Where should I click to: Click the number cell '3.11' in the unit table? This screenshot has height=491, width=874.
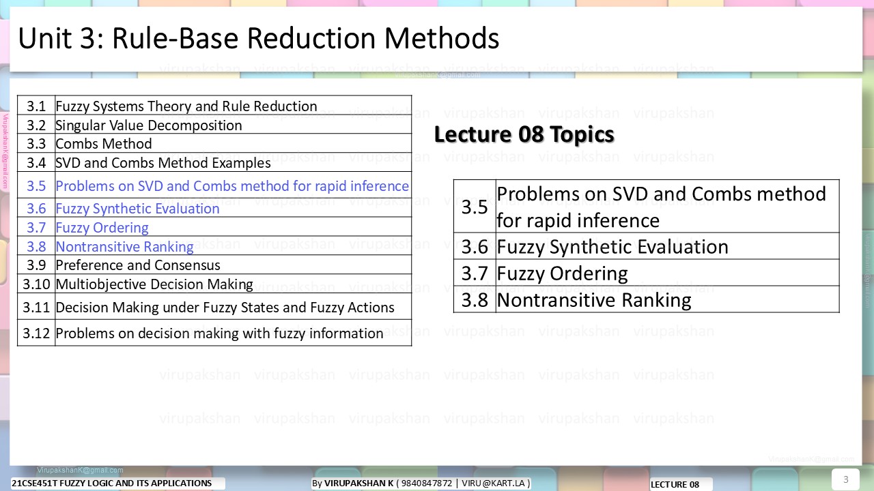pyautogui.click(x=36, y=308)
